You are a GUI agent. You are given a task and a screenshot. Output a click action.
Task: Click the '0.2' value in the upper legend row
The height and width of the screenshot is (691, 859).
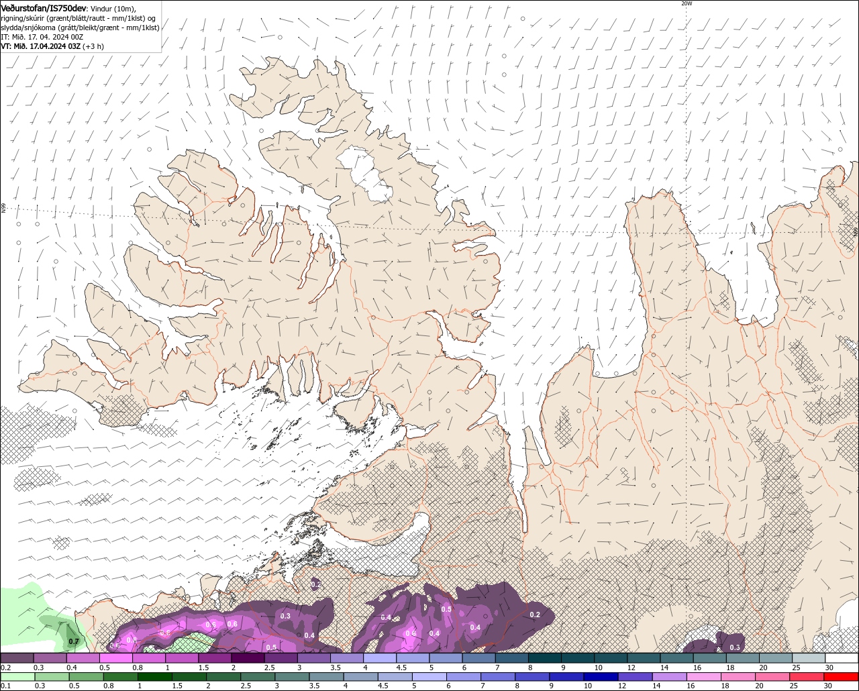[5, 668]
